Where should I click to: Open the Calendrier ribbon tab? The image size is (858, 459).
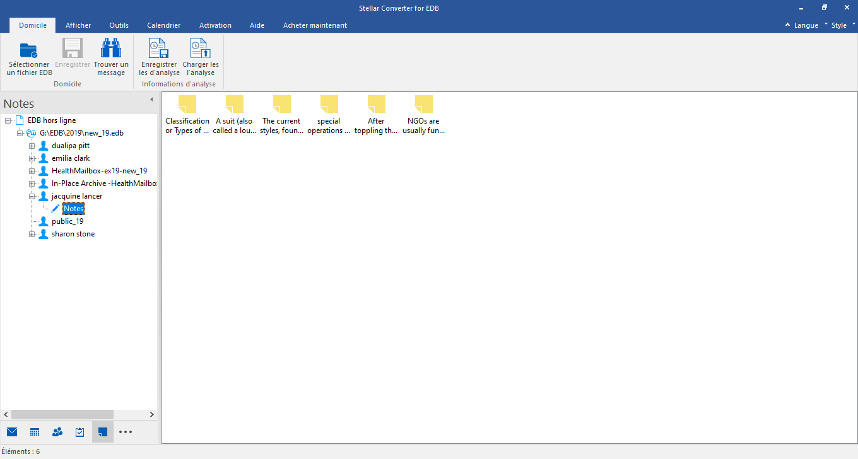164,25
